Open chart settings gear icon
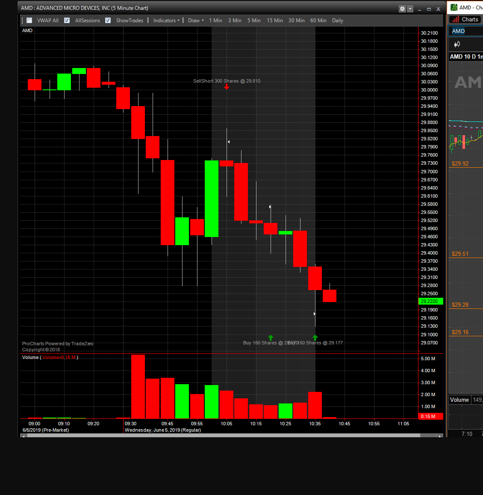This screenshot has width=483, height=495. click(402, 9)
